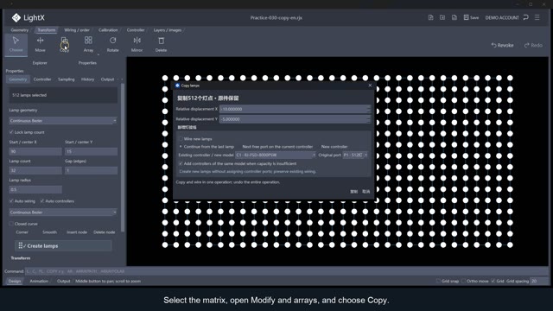
Task: Toggle the Auto wiring checkbox
Action: point(11,201)
